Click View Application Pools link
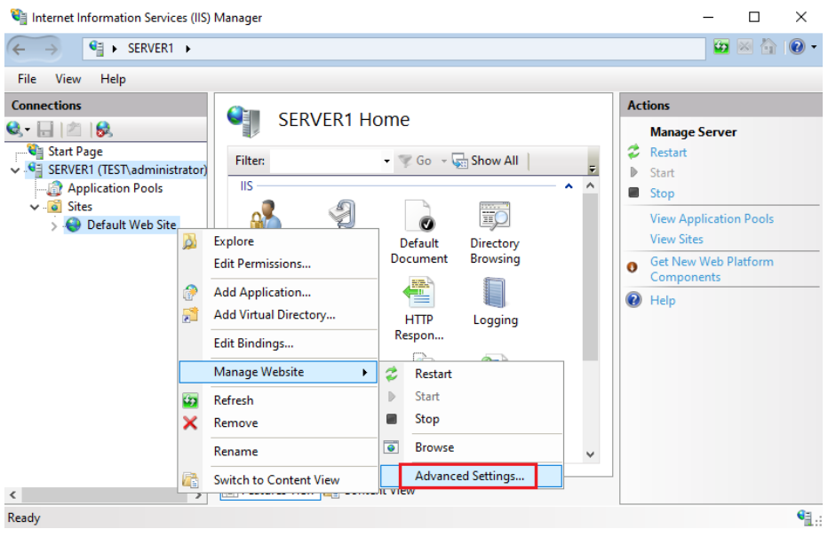The height and width of the screenshot is (537, 828). [711, 218]
